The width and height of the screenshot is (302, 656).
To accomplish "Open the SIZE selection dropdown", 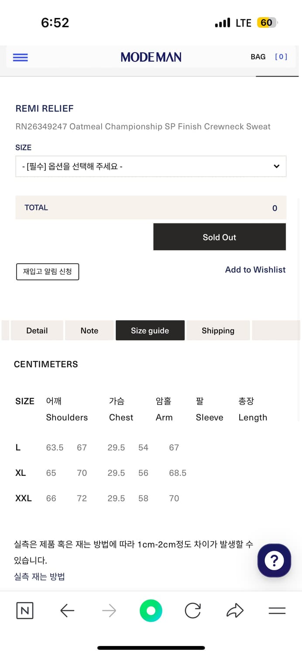I will [151, 166].
